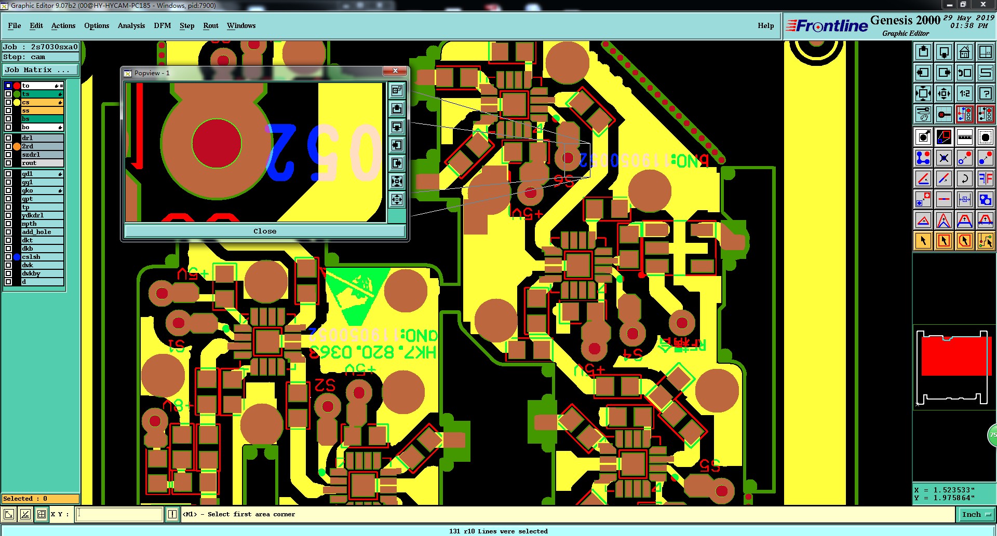
Task: Select the net selection pointer tool
Action: (x=986, y=241)
